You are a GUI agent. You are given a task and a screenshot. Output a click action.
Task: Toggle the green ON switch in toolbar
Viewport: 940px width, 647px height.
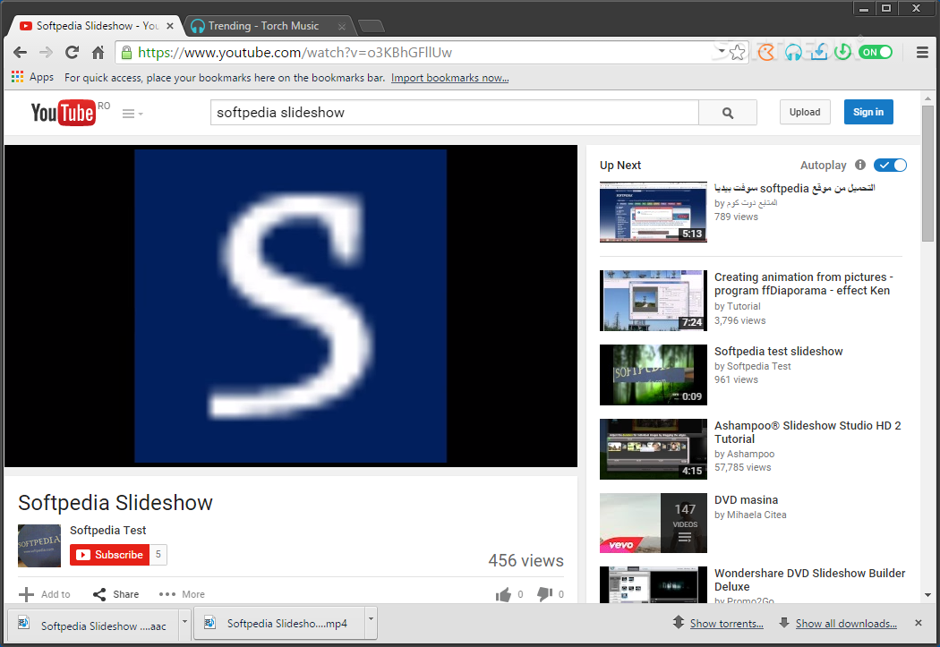(876, 53)
